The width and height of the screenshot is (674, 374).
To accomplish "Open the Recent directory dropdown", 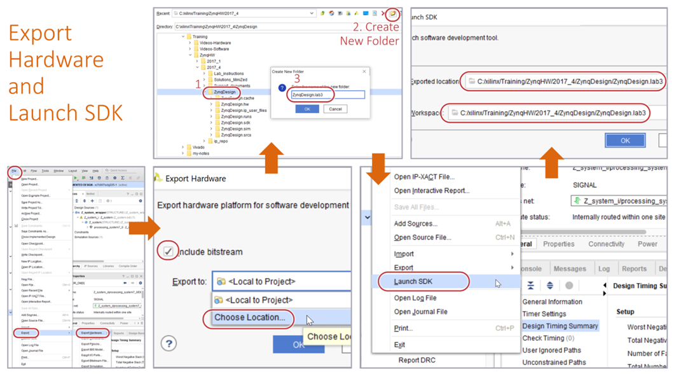I will tap(311, 13).
